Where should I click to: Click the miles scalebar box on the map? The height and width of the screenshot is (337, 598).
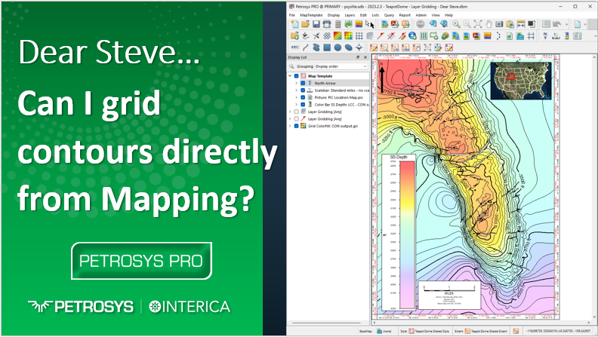click(x=449, y=295)
